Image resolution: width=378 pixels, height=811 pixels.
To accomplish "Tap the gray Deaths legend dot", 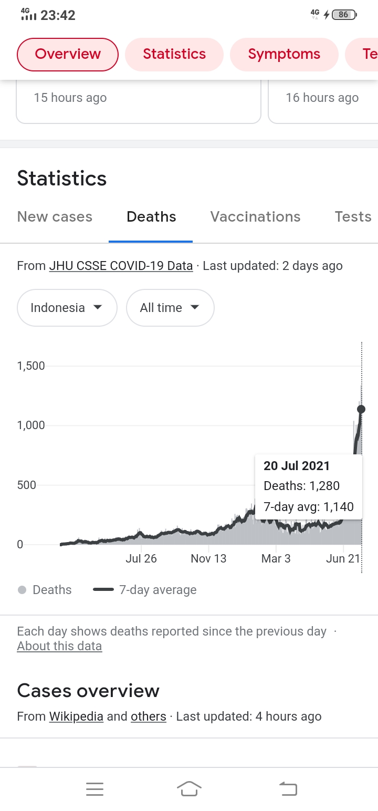I will (22, 590).
